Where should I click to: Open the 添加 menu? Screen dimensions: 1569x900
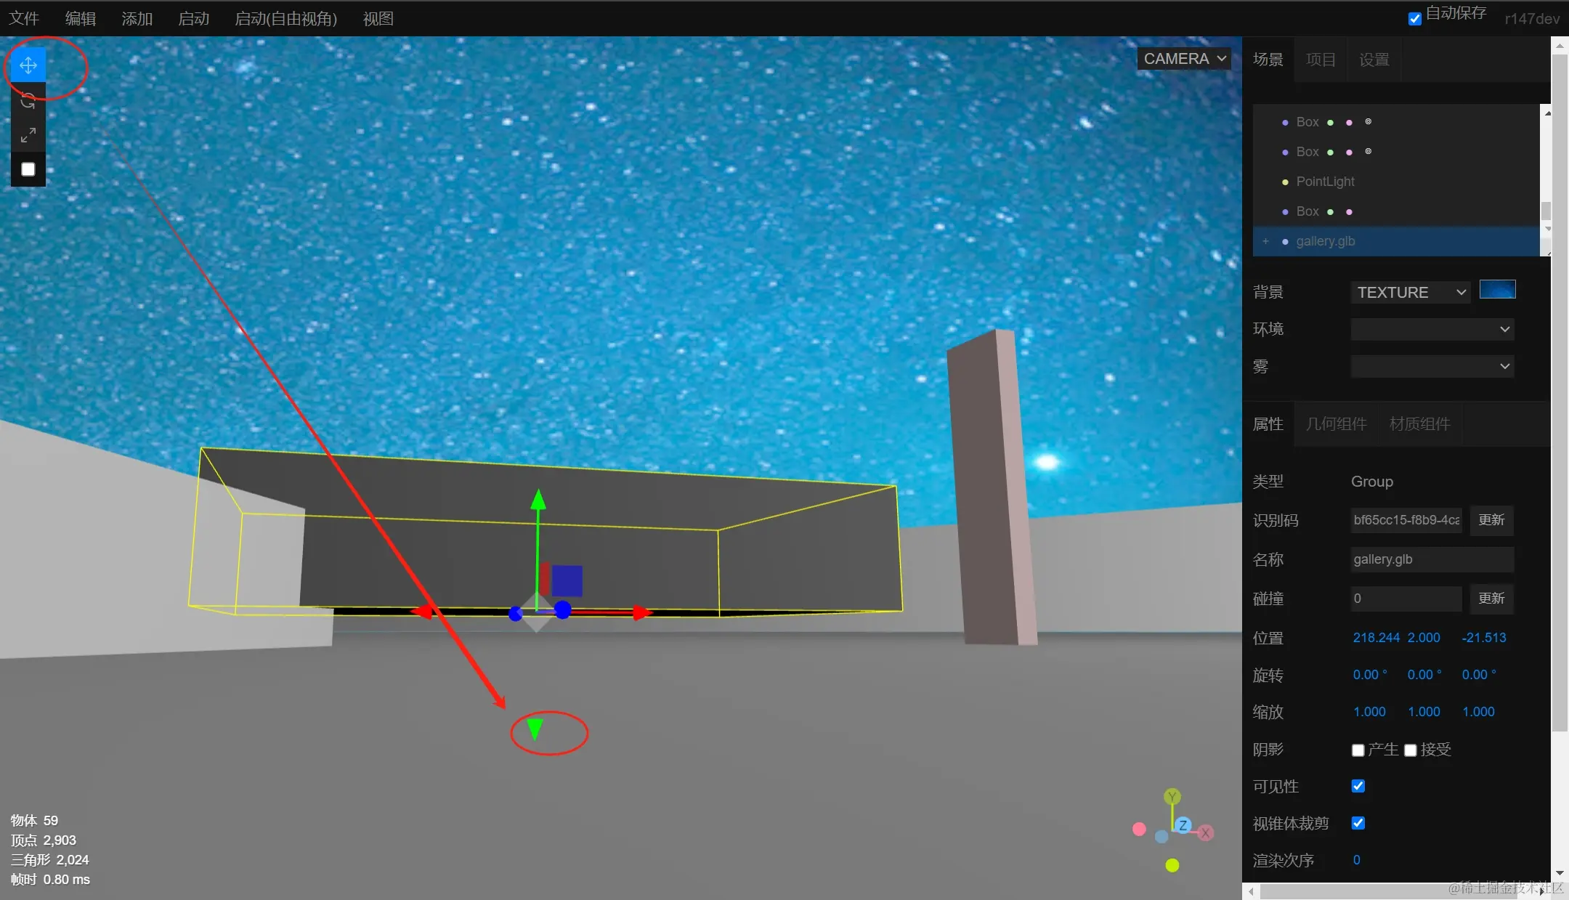tap(137, 19)
